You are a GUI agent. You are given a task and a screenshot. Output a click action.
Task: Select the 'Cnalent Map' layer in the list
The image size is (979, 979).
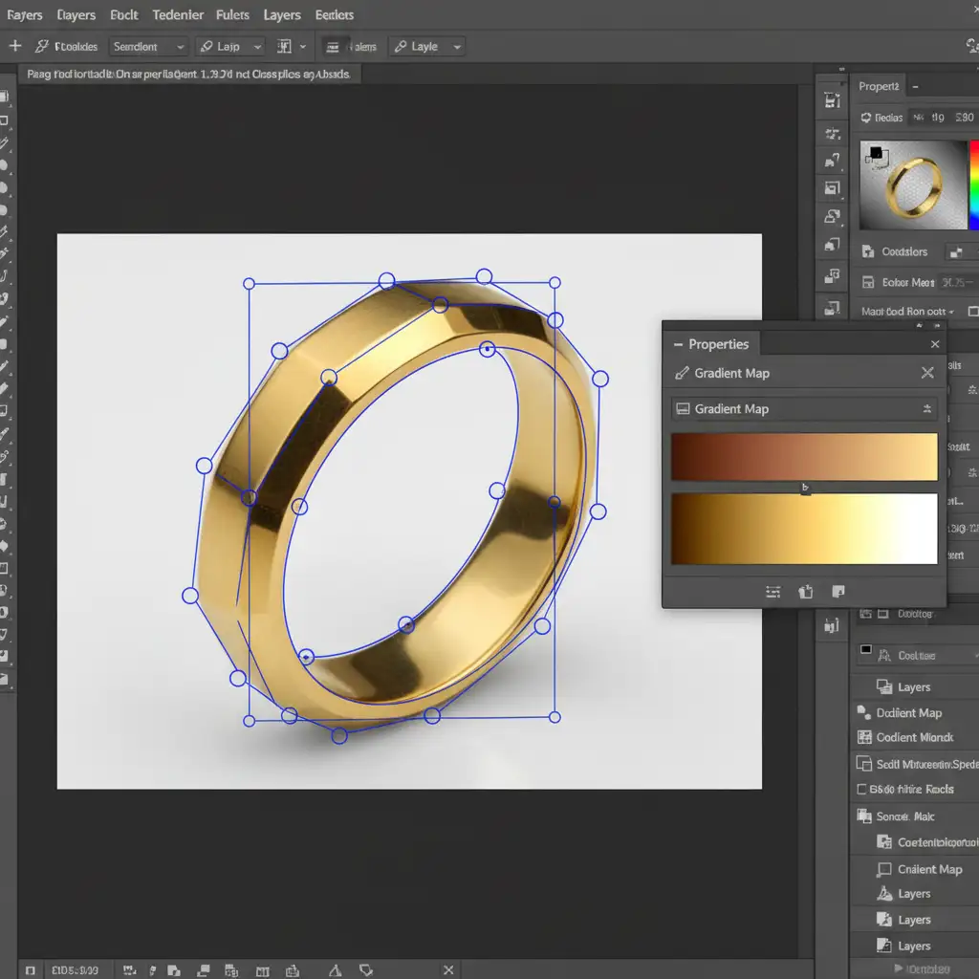(x=929, y=869)
